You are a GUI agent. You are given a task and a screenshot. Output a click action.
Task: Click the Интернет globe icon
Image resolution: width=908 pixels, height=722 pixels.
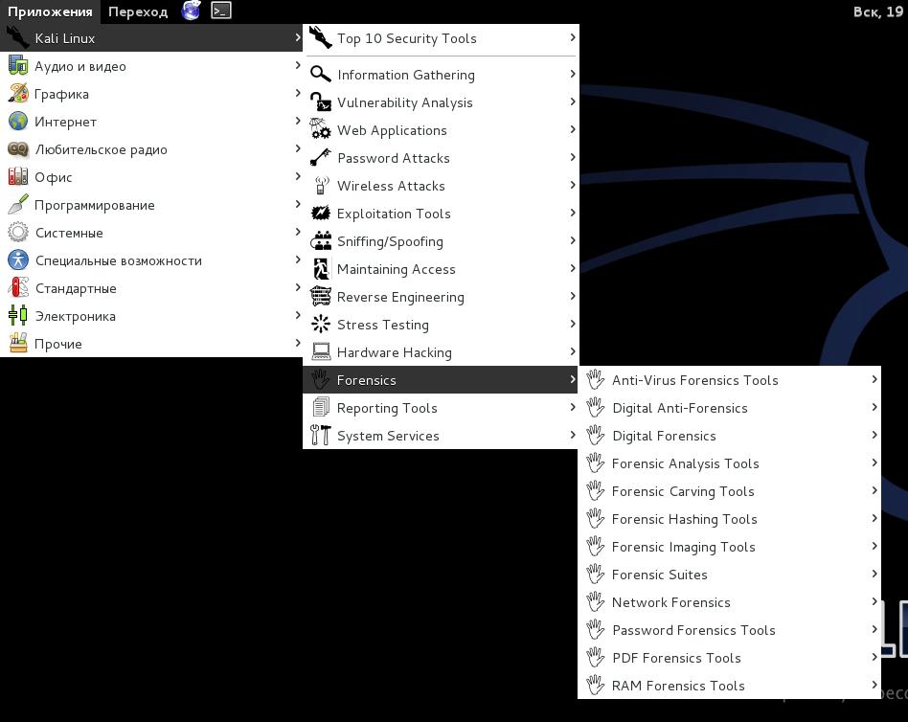pos(18,121)
